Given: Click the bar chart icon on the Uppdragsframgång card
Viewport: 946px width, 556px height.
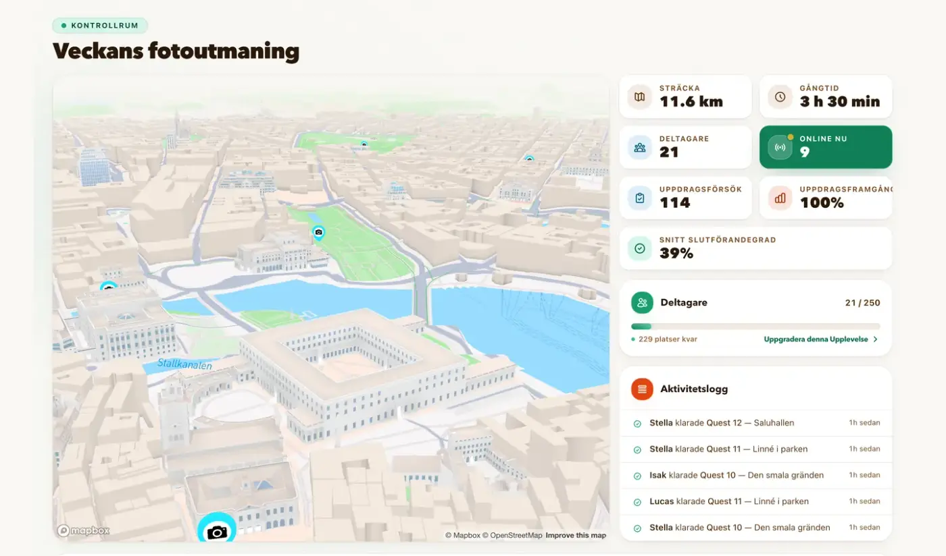Looking at the screenshot, I should coord(780,198).
